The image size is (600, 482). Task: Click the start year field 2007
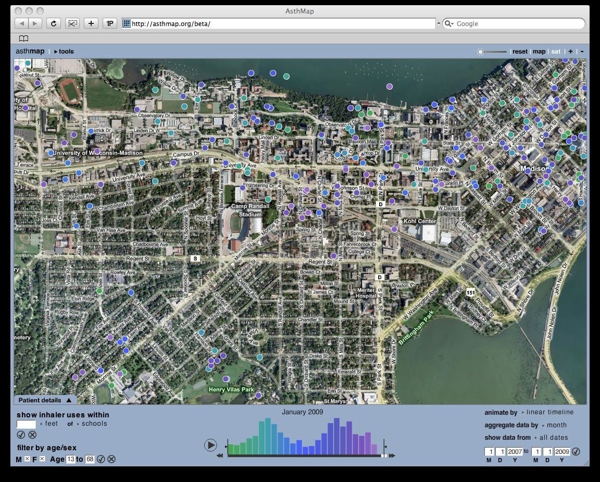(515, 452)
